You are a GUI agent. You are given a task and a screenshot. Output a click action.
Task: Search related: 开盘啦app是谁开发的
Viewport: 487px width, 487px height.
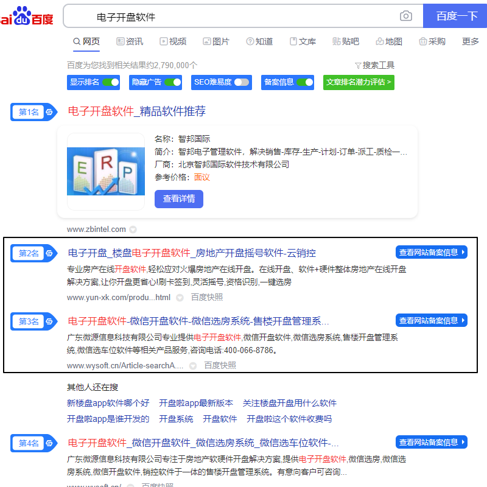pos(108,419)
